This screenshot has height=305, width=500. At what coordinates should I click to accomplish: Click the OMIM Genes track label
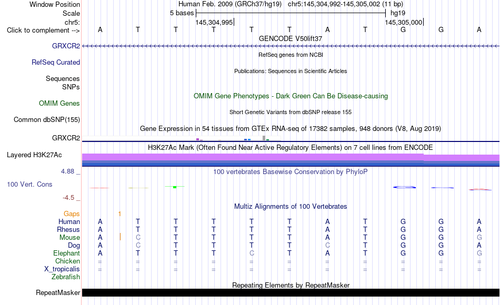(x=59, y=103)
